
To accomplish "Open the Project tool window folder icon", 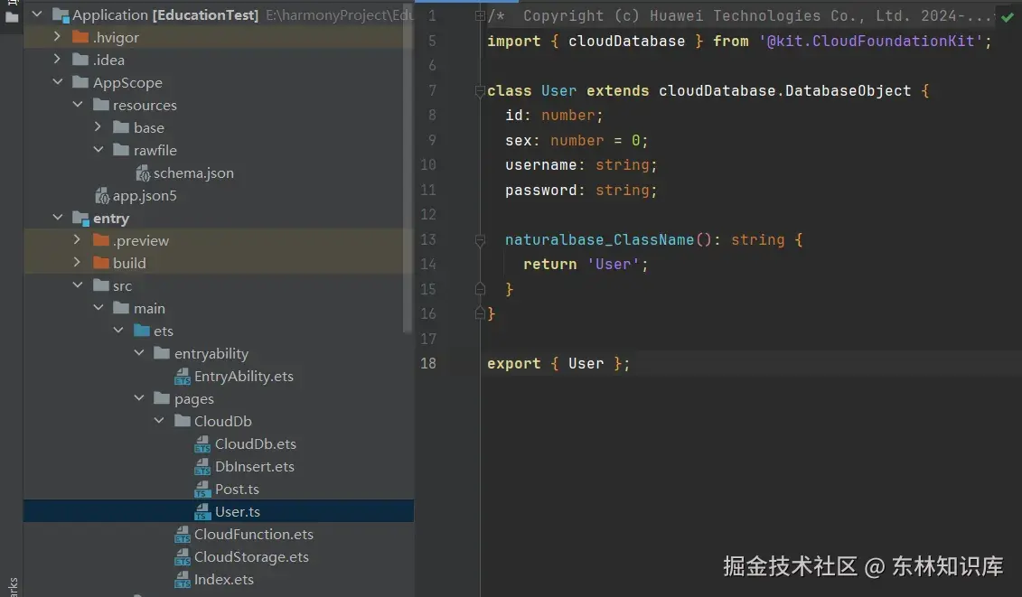I will [12, 17].
